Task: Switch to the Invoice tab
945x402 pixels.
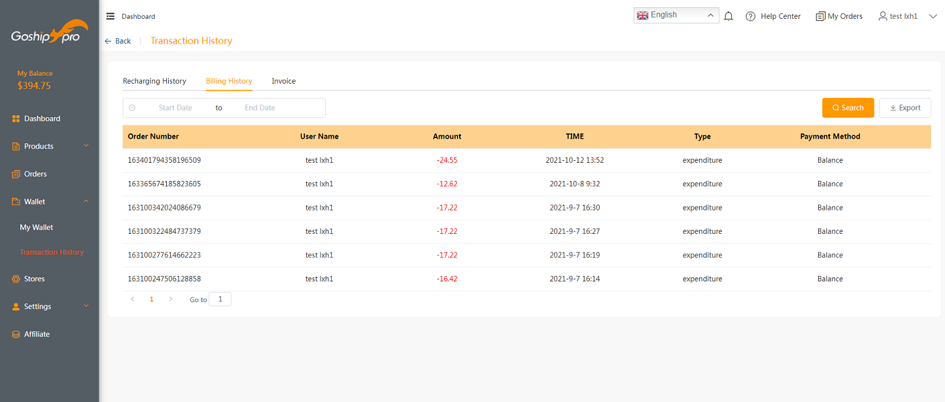Action: click(283, 81)
